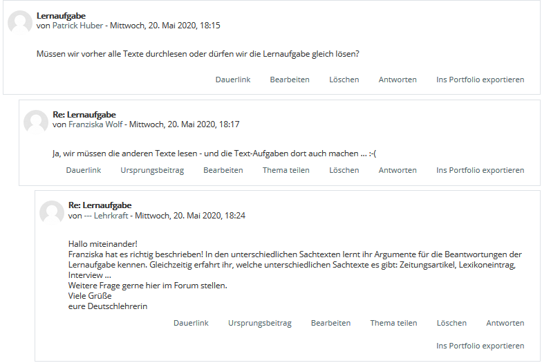This screenshot has height=363, width=542.
Task: Show Ursprungsbeitrag for Franziska Wolf's reply
Action: pyautogui.click(x=152, y=170)
